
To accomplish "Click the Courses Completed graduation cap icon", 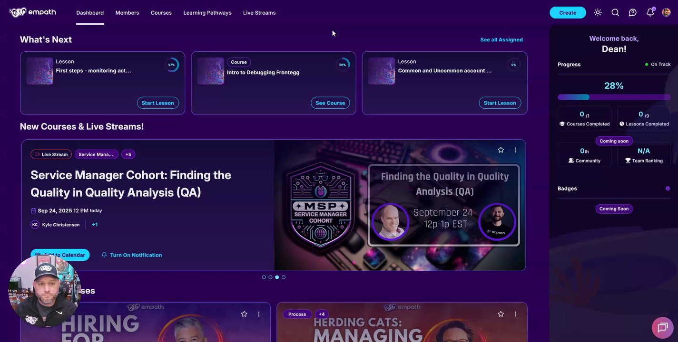I will (x=562, y=124).
